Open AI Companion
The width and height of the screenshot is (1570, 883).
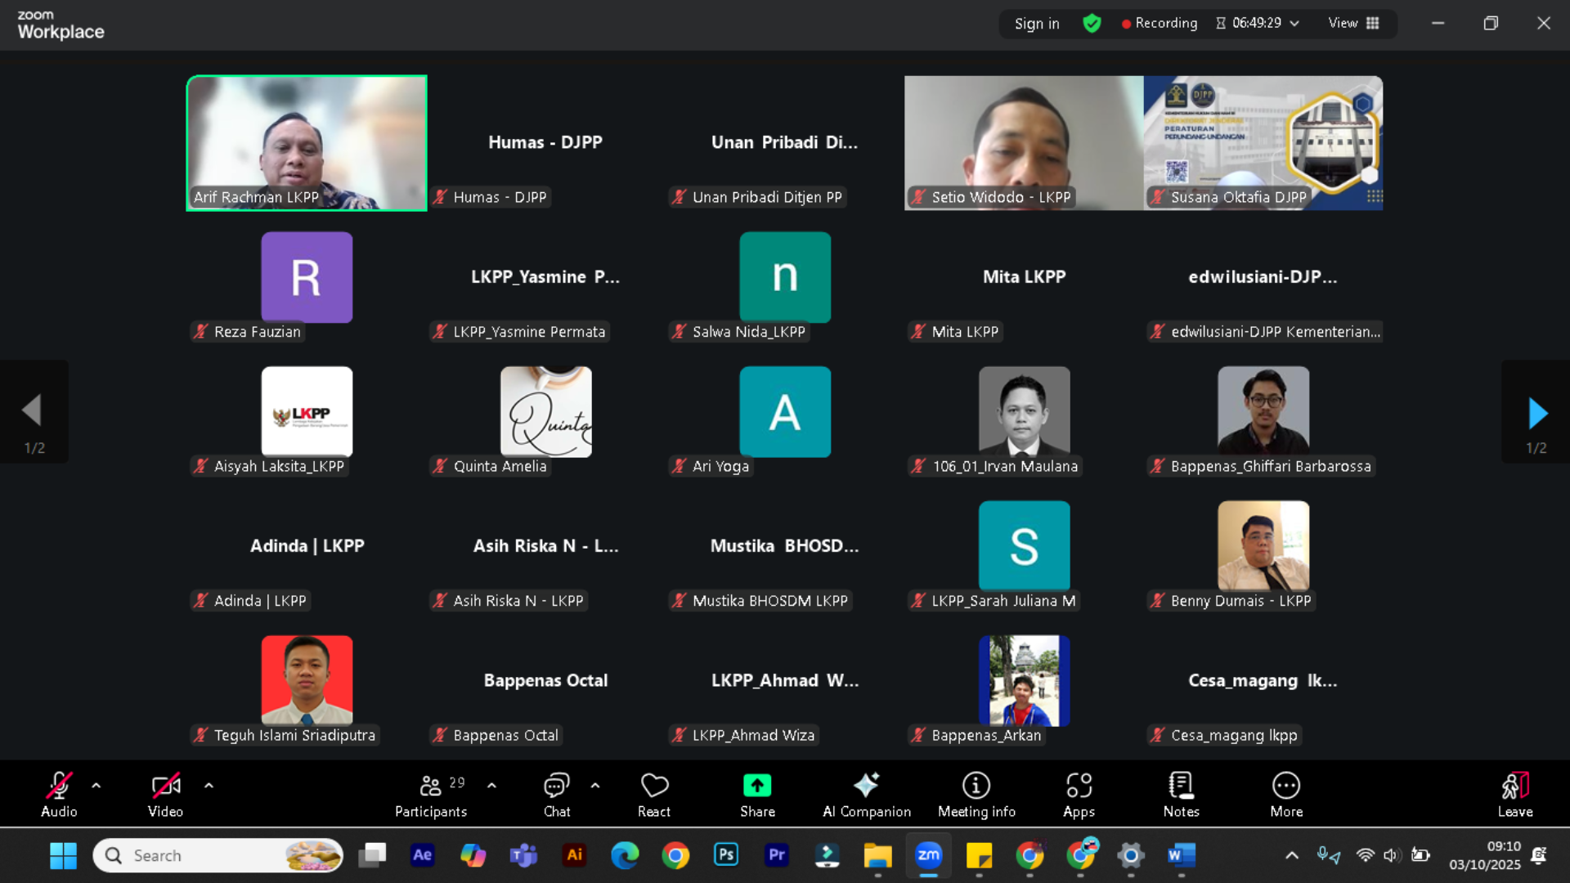pos(867,795)
